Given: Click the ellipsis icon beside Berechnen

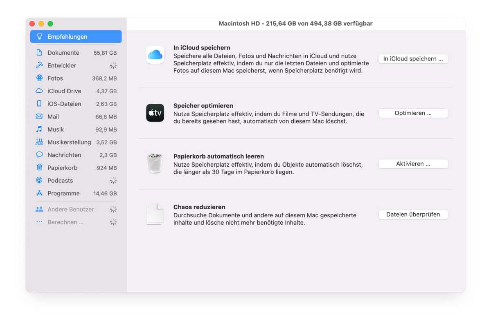Looking at the screenshot, I should coord(39,222).
